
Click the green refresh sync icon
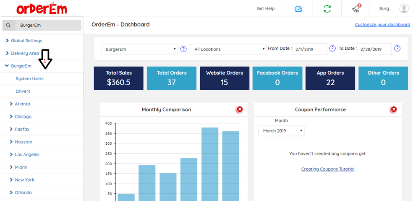coord(327,9)
